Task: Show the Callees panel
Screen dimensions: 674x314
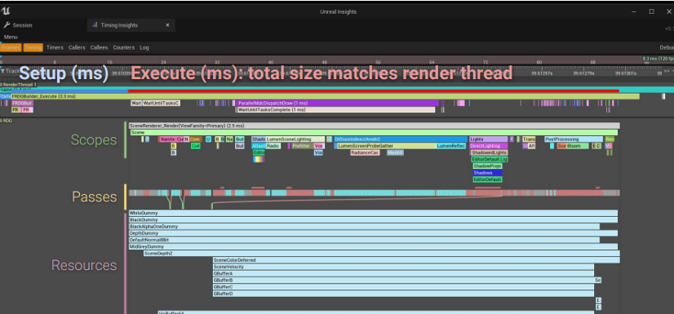Action: click(100, 47)
